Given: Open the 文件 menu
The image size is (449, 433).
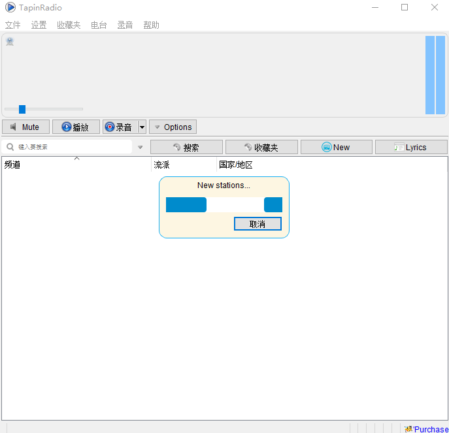Looking at the screenshot, I should (x=13, y=25).
